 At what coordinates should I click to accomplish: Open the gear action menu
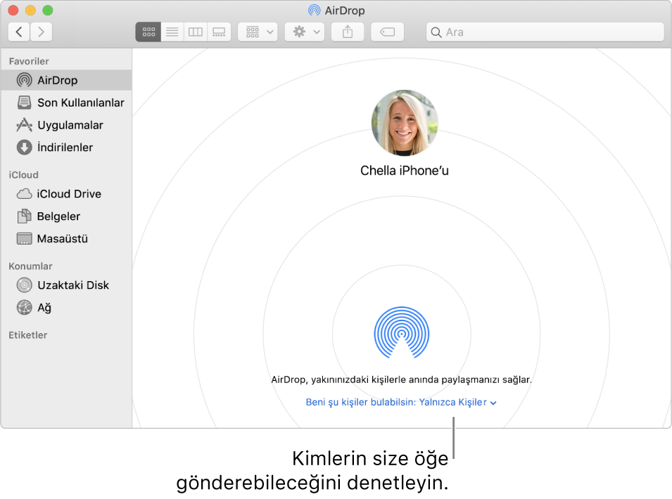click(x=305, y=32)
